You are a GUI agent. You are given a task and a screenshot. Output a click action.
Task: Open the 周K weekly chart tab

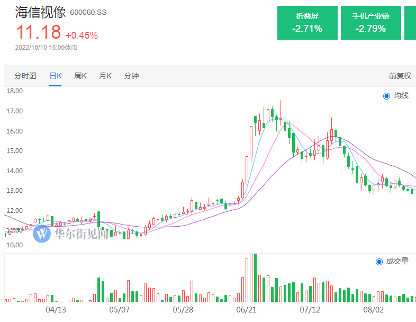(x=80, y=76)
